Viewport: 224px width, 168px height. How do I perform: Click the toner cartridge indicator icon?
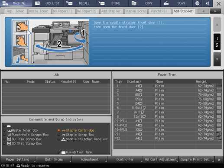click(x=9, y=126)
